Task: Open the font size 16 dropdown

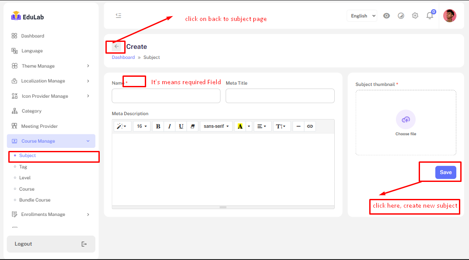Action: tap(141, 127)
